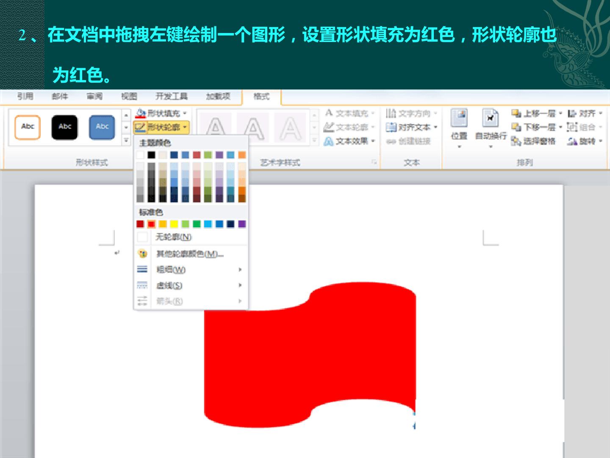Screen dimensions: 610x458
Task: Open the 形状轮廓 outline dropdown
Action: coord(161,127)
